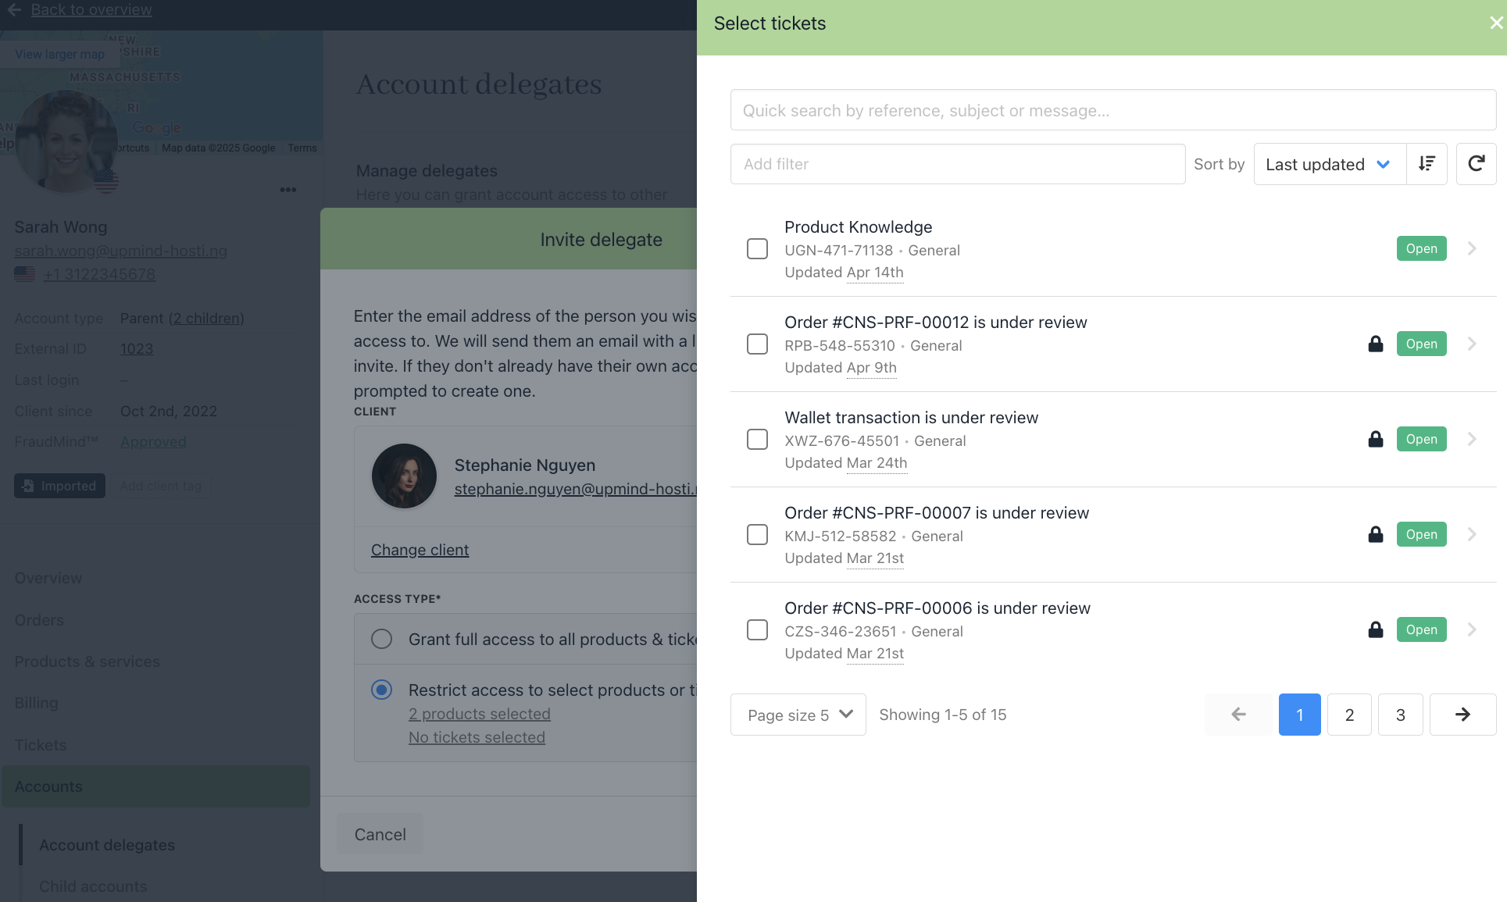The width and height of the screenshot is (1507, 902).
Task: Click the lock icon on Wallet transaction ticket
Action: point(1376,440)
